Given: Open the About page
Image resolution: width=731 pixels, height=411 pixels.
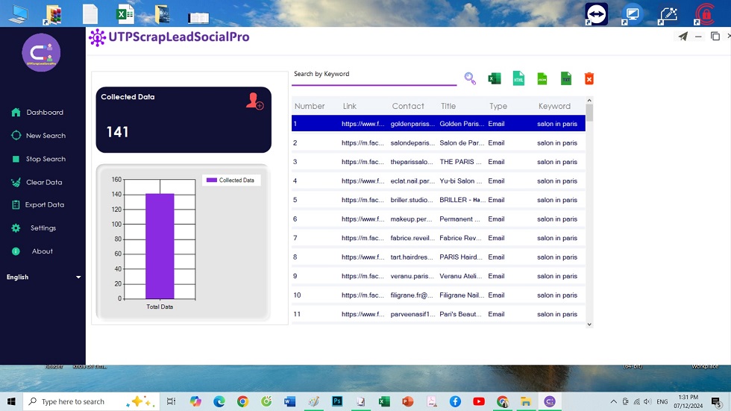Looking at the screenshot, I should [x=42, y=251].
